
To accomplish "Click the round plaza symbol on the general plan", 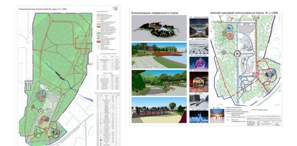I will [41, 110].
